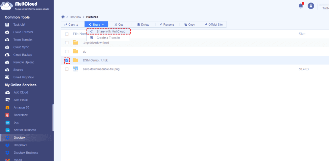This screenshot has width=329, height=161.
Task: Open the Official Site button
Action: pyautogui.click(x=214, y=25)
